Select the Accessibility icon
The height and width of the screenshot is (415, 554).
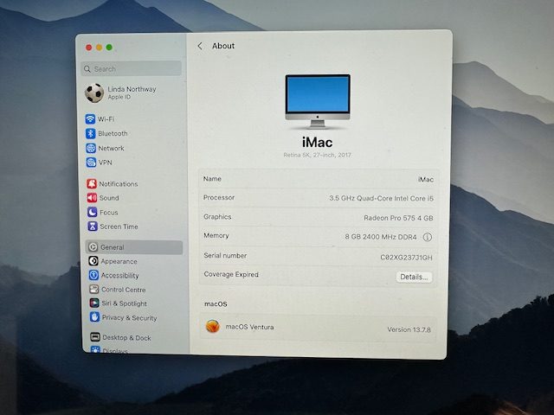[93, 275]
